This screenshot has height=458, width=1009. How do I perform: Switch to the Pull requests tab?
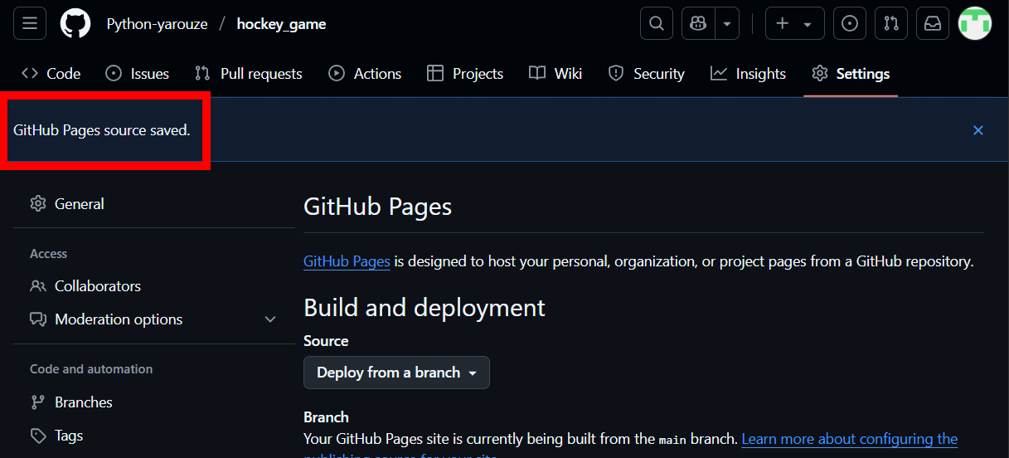tap(249, 74)
